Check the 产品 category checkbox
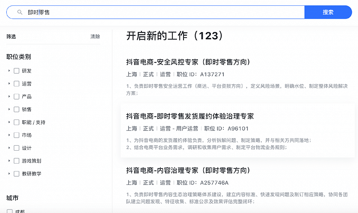The height and width of the screenshot is (213, 358). pos(17,97)
